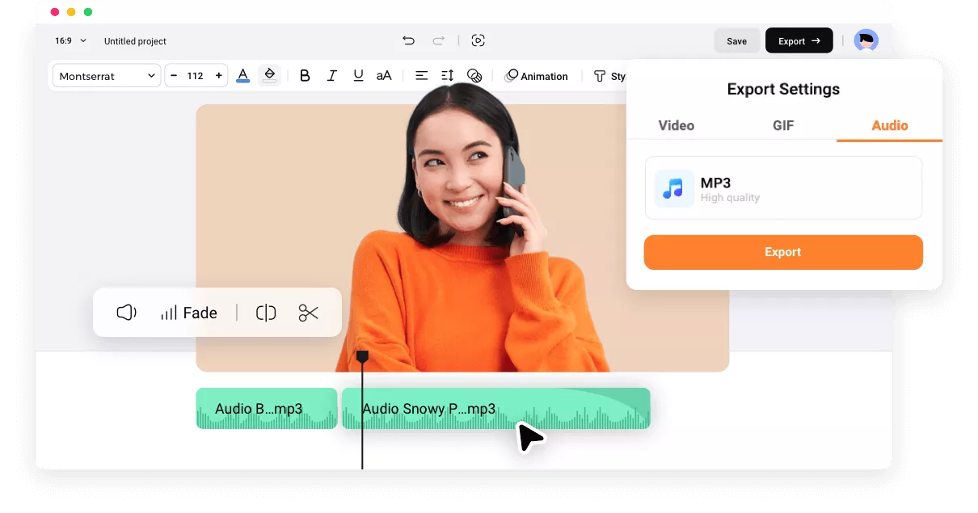Open the text color swatch
Screen dimensions: 978x513
point(242,76)
